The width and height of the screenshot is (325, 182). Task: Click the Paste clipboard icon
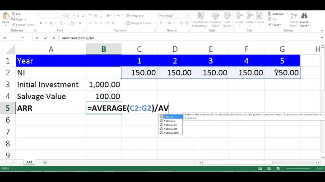[x=5, y=16]
